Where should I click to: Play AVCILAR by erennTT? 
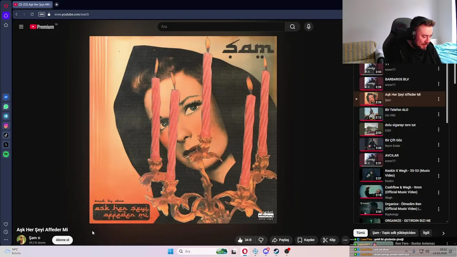click(x=400, y=160)
